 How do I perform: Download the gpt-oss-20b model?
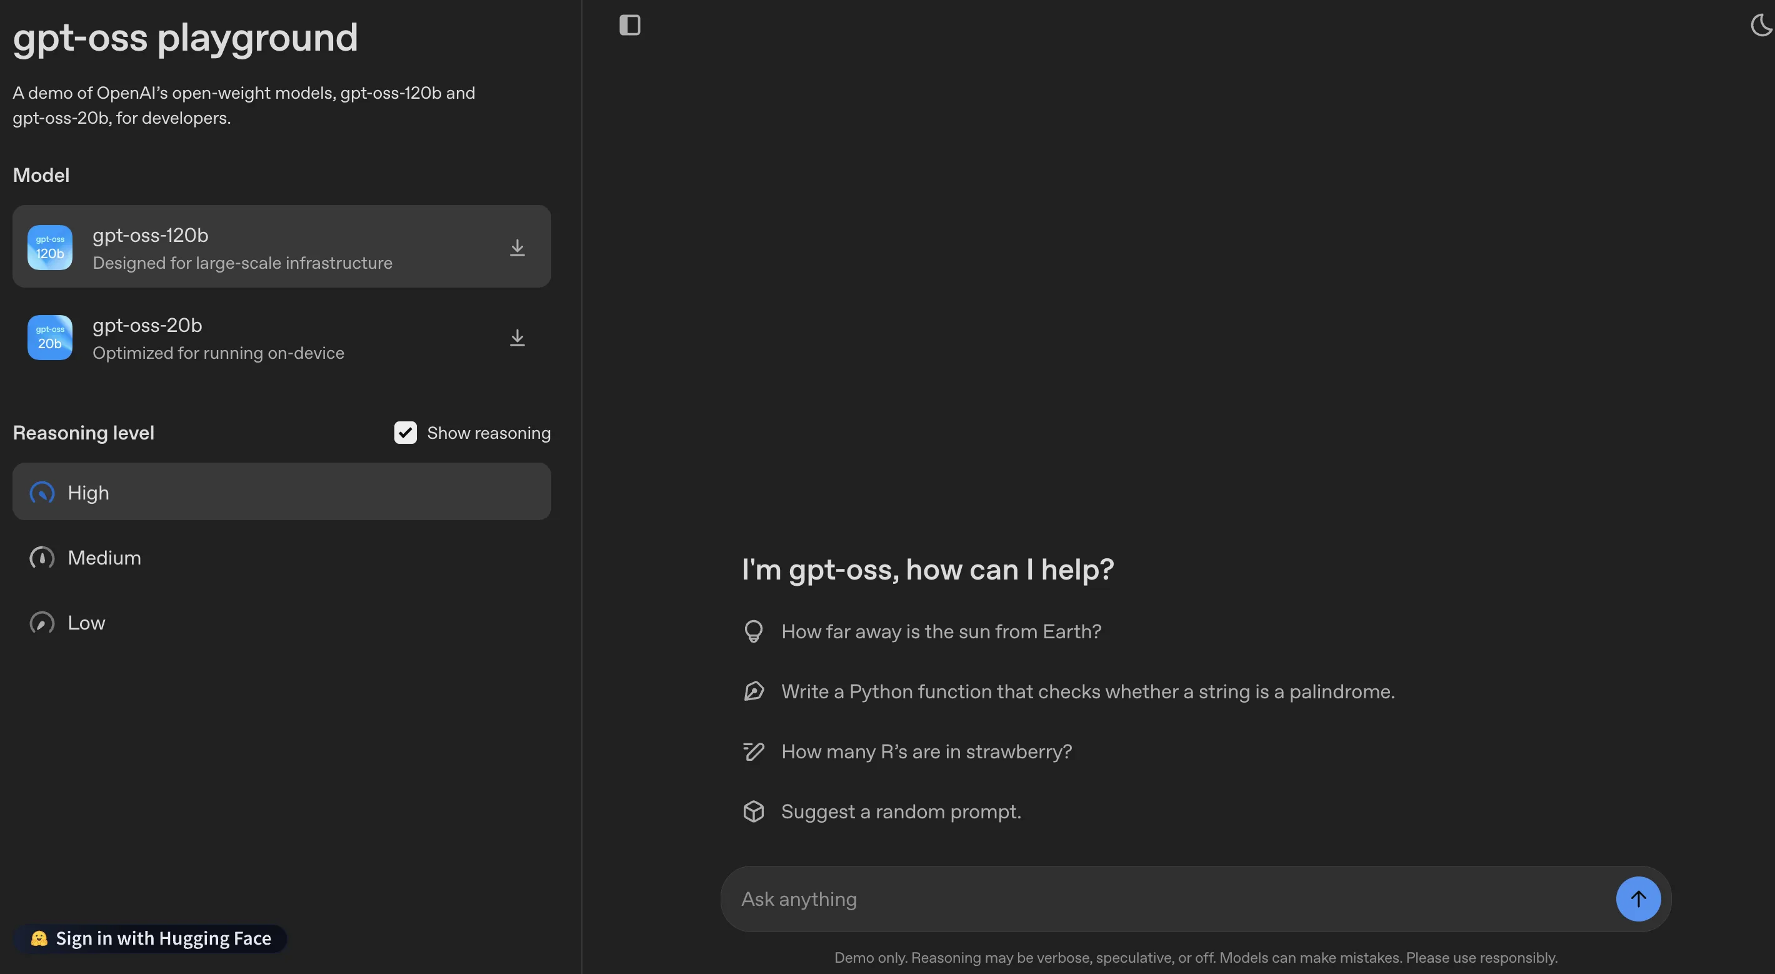[517, 338]
